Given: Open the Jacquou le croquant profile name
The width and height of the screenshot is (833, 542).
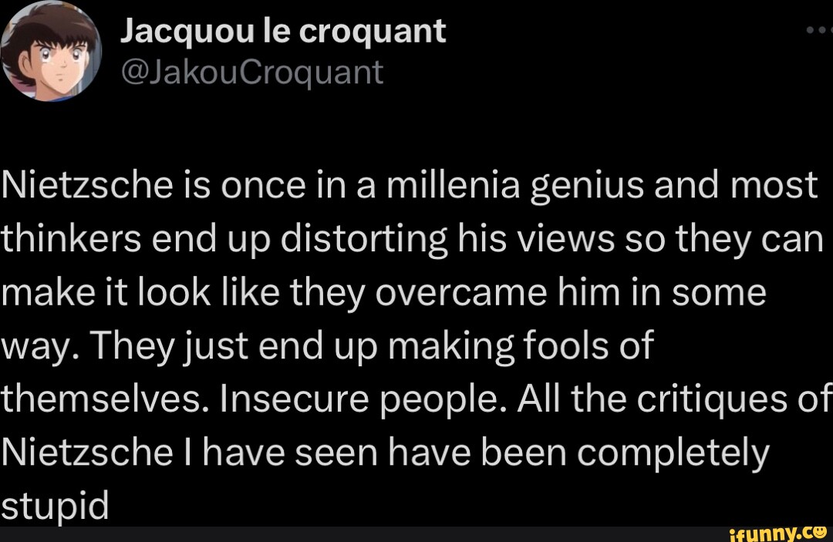Looking at the screenshot, I should (x=284, y=32).
